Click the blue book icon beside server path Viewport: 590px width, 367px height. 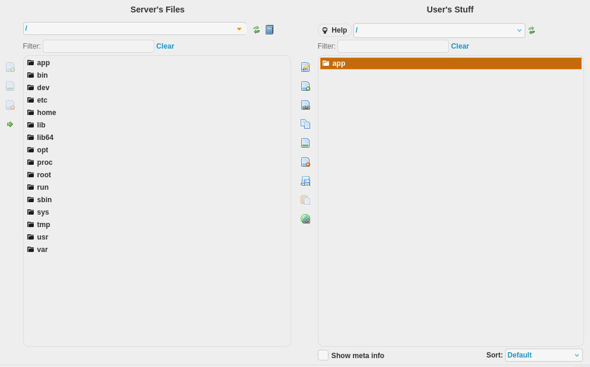(269, 30)
